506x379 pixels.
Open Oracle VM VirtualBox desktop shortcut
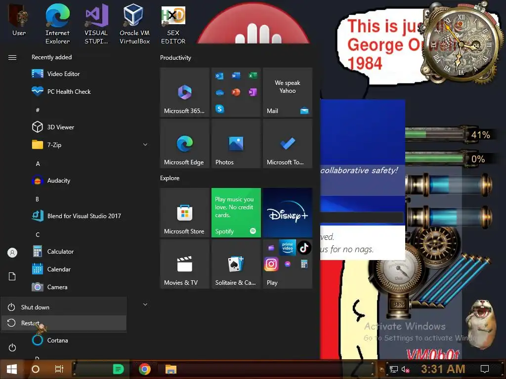(134, 24)
